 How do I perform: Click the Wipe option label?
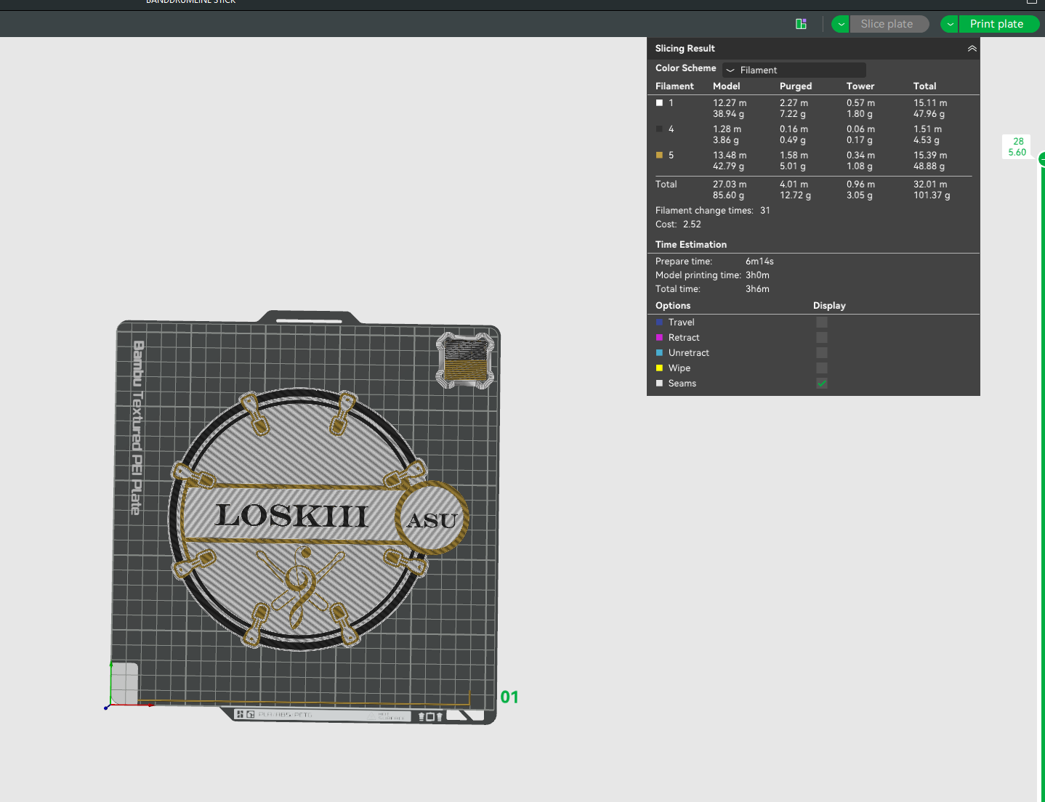(679, 368)
